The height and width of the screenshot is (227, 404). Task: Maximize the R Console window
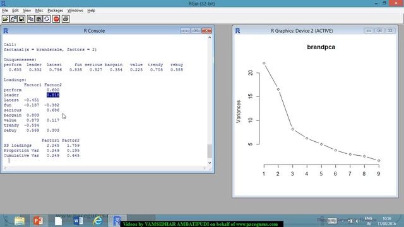(x=196, y=31)
